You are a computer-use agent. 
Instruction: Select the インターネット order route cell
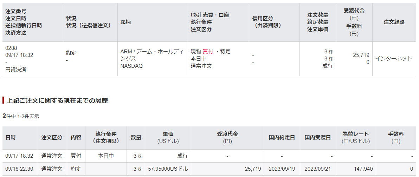(x=393, y=59)
